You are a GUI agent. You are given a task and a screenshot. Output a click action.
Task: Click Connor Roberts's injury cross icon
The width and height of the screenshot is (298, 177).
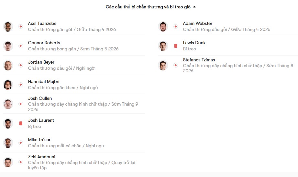click(21, 46)
